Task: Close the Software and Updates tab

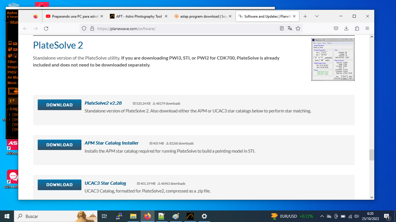Action: 295,16
